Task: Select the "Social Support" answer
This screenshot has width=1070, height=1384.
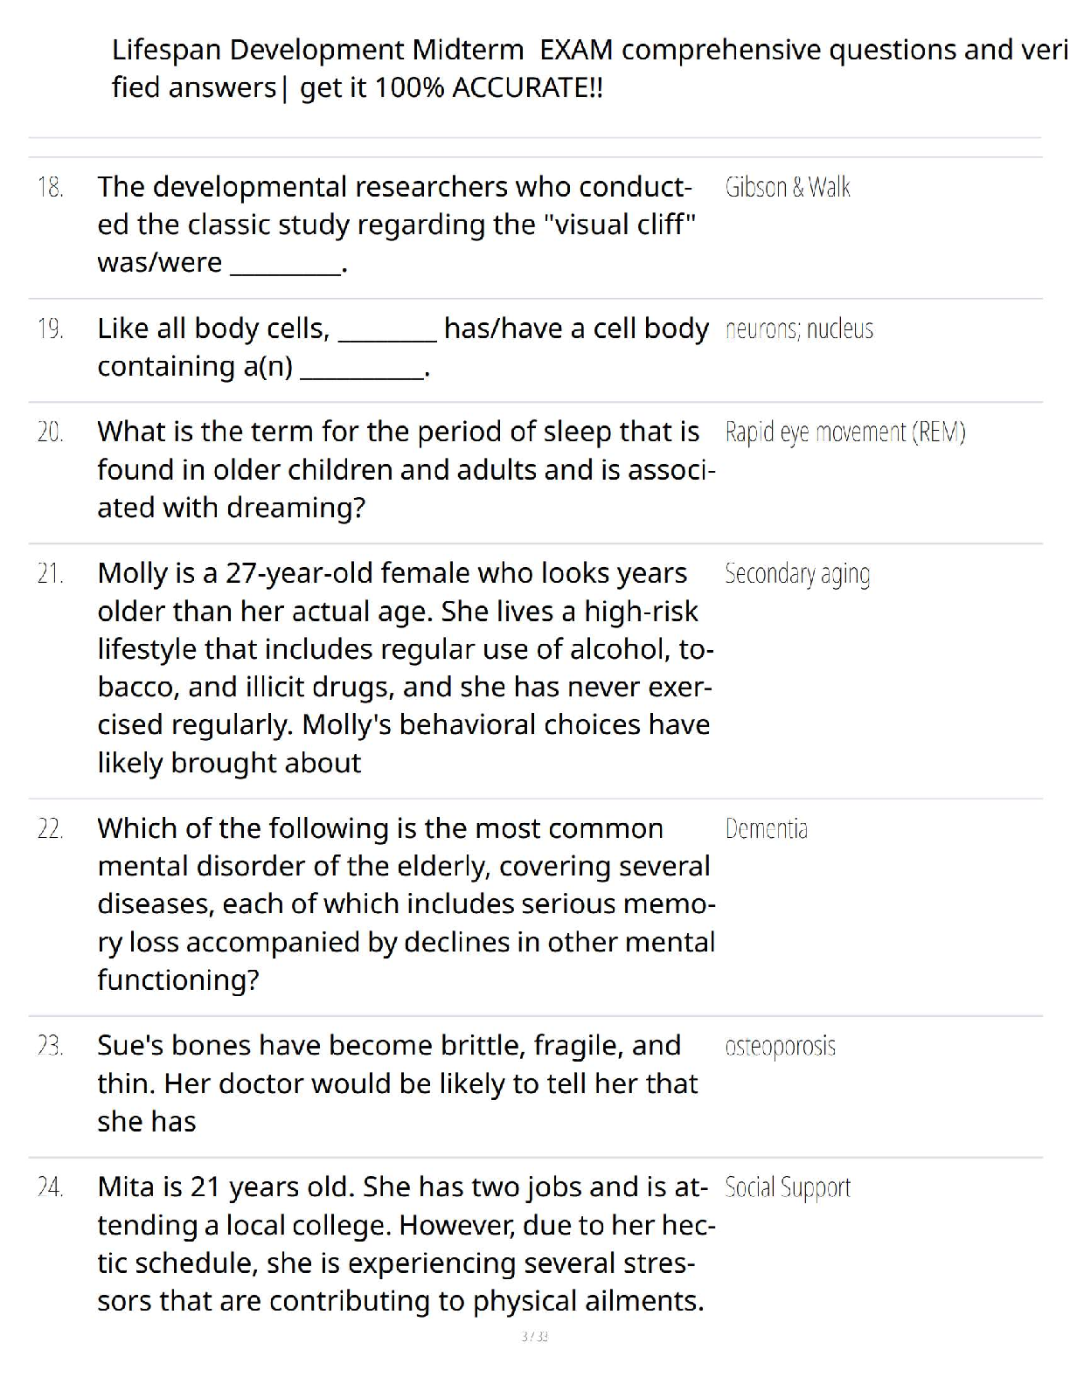Action: coord(787,1187)
